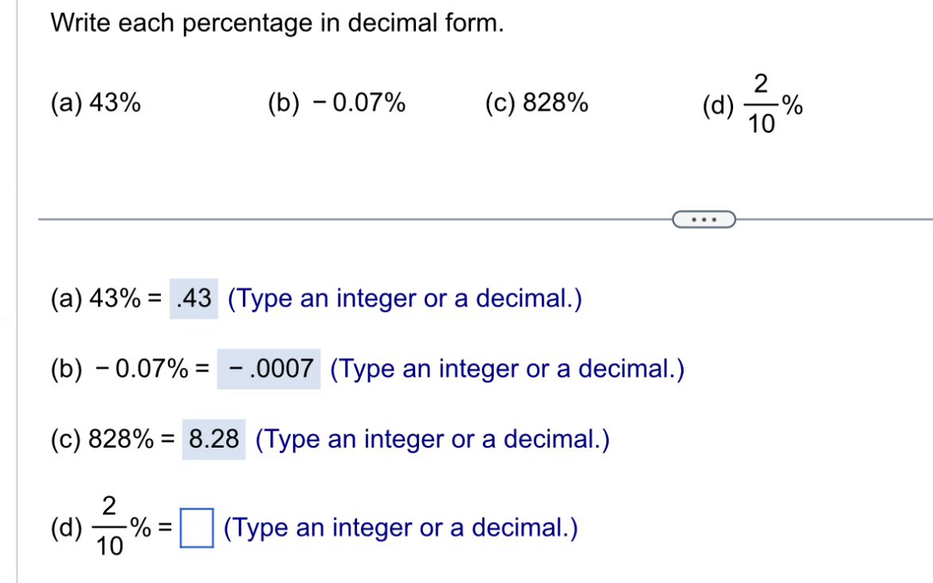Click the empty answer box for part (d)

(196, 526)
